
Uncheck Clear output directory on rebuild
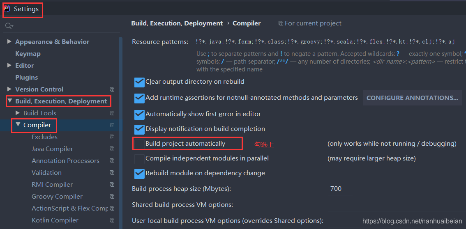139,82
